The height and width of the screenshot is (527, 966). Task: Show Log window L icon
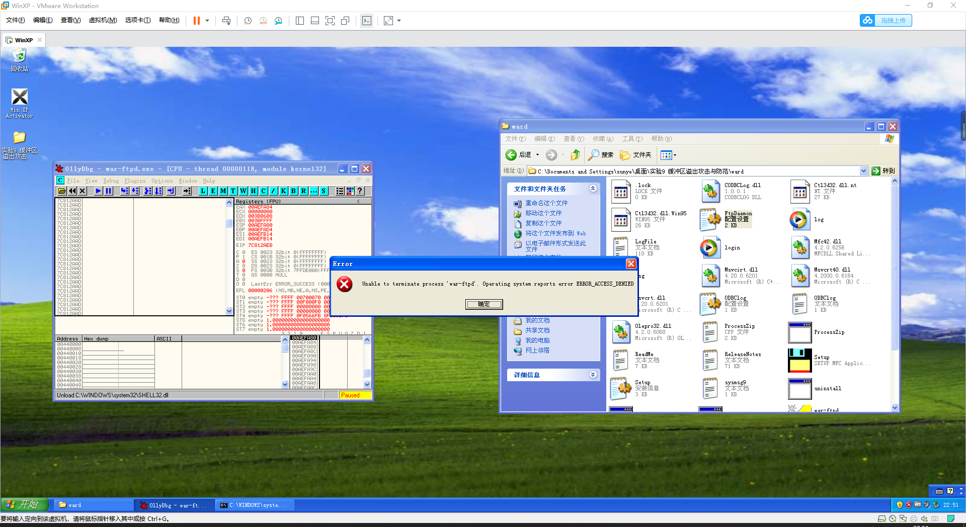tap(203, 191)
